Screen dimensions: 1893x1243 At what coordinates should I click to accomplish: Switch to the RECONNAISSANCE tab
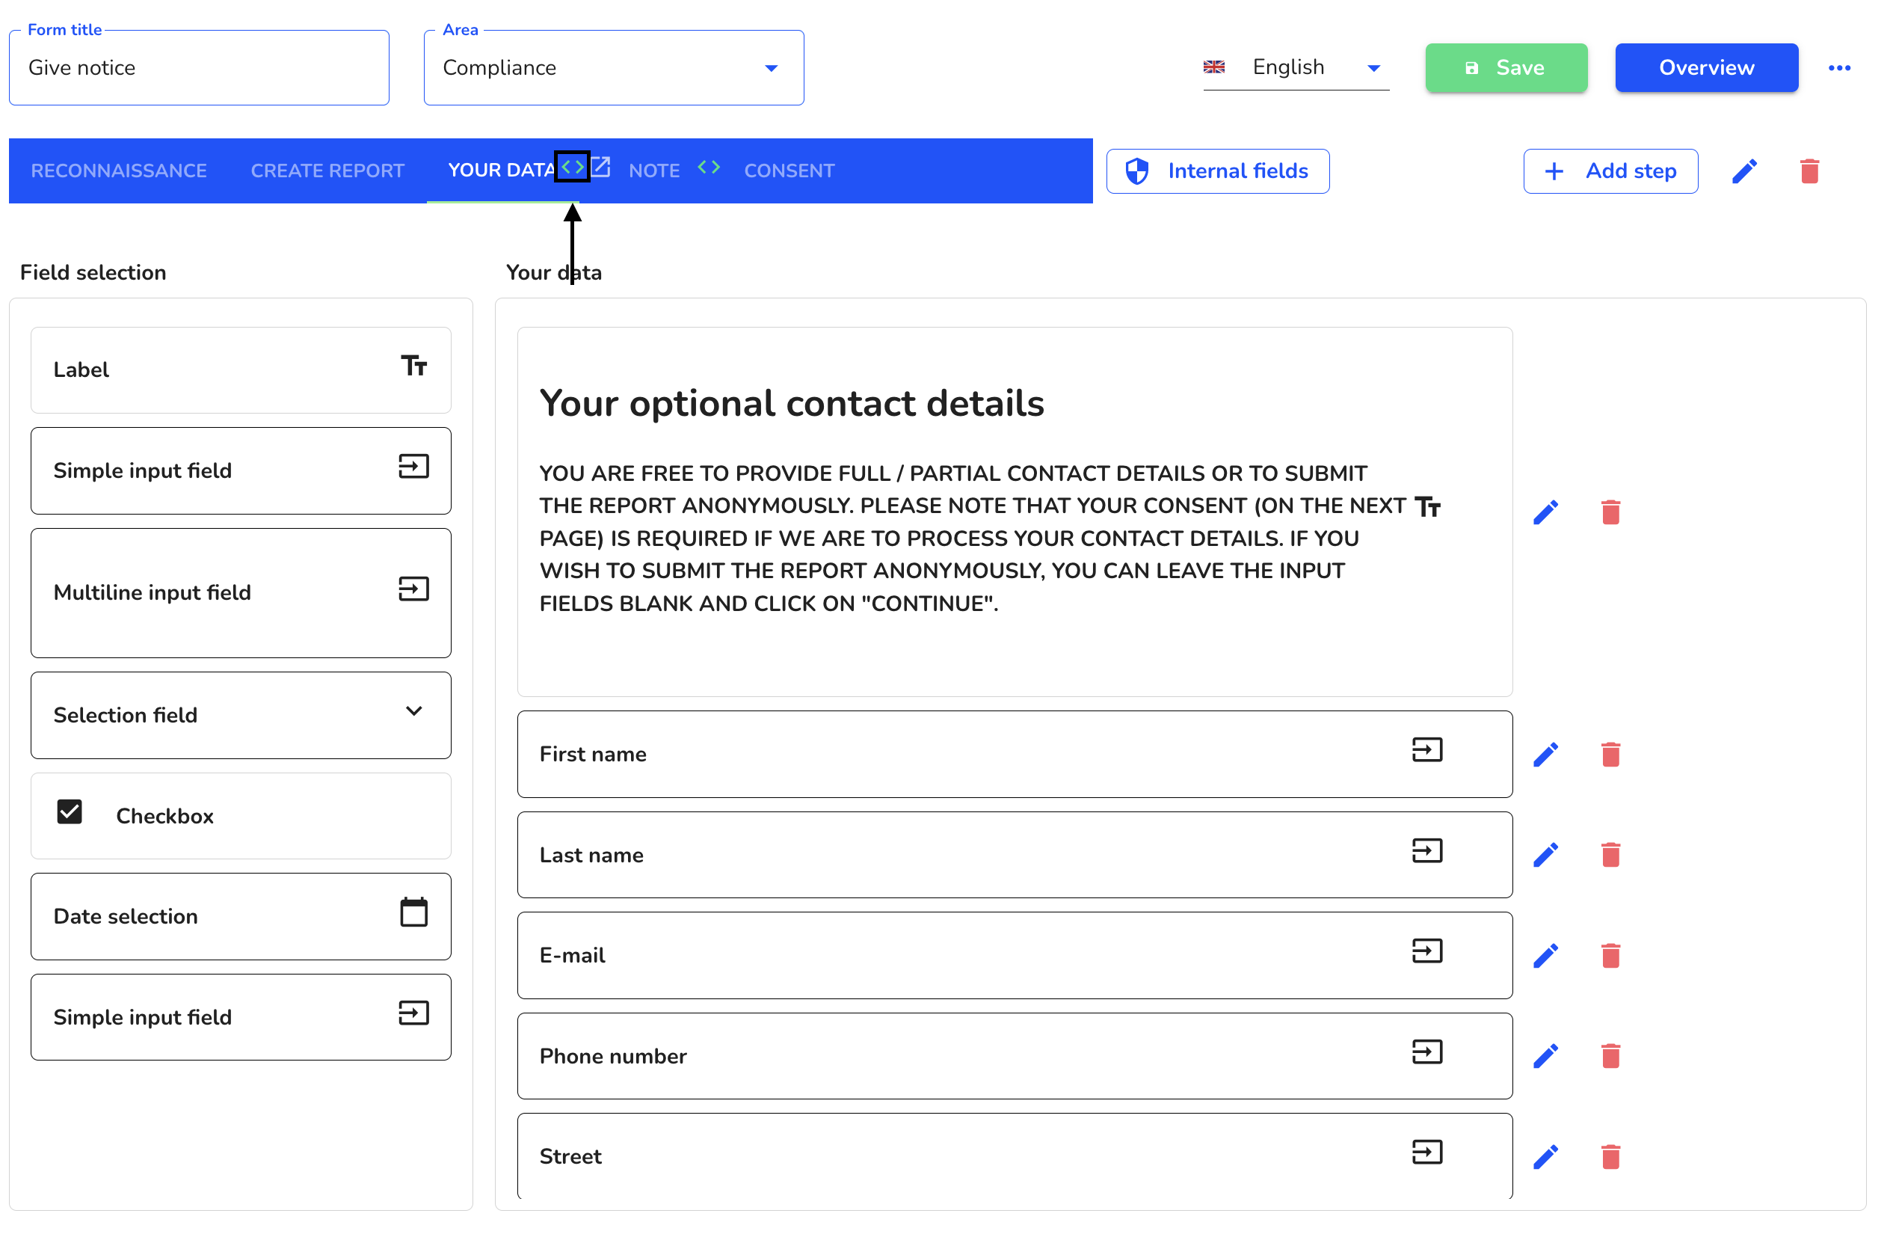click(x=120, y=171)
